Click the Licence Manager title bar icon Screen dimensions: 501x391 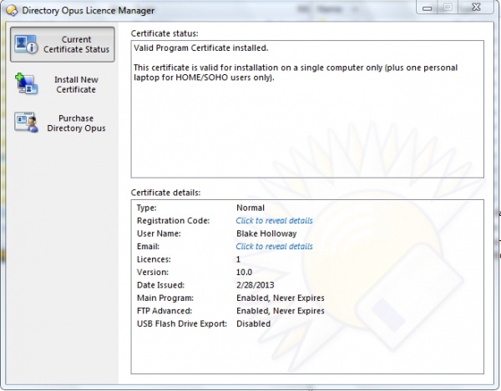(10, 9)
